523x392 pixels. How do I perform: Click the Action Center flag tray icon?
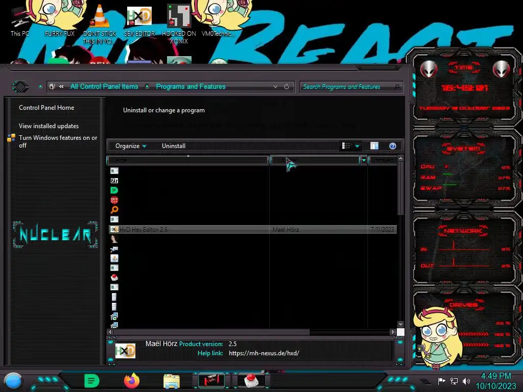[442, 381]
